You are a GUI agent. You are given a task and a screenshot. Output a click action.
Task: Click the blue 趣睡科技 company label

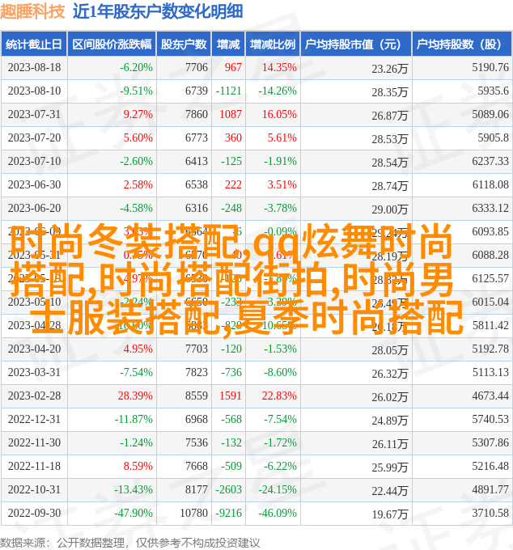click(x=34, y=12)
